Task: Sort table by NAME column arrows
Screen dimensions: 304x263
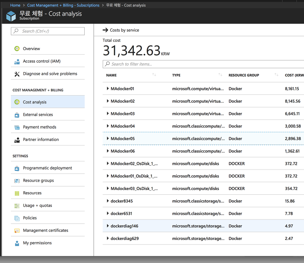Action: (154, 75)
